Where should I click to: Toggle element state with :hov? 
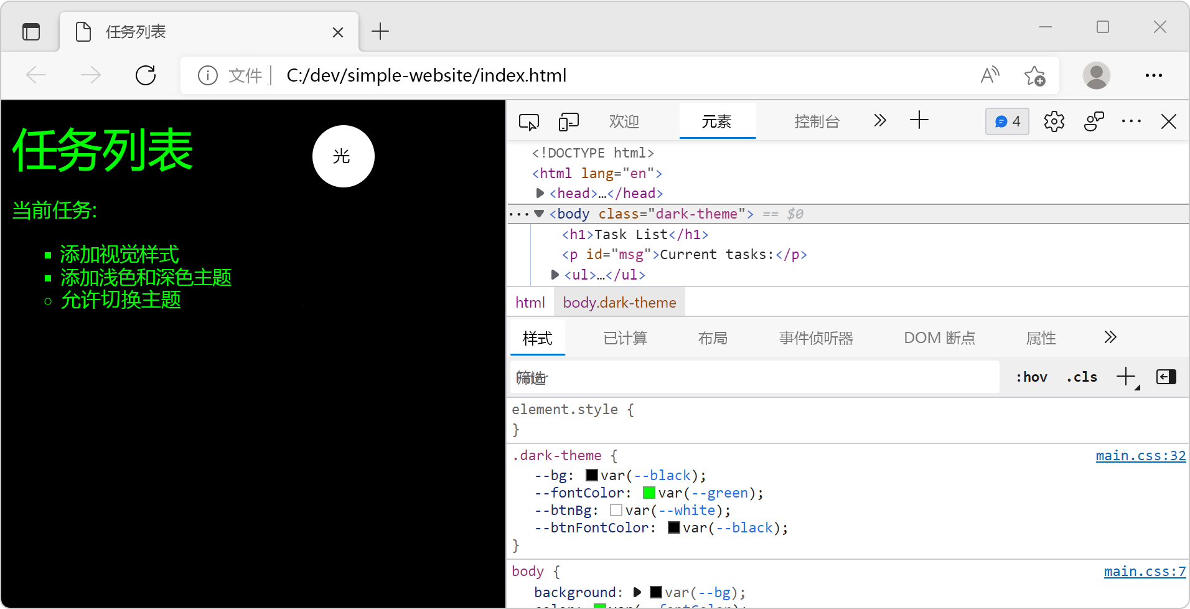coord(1031,377)
